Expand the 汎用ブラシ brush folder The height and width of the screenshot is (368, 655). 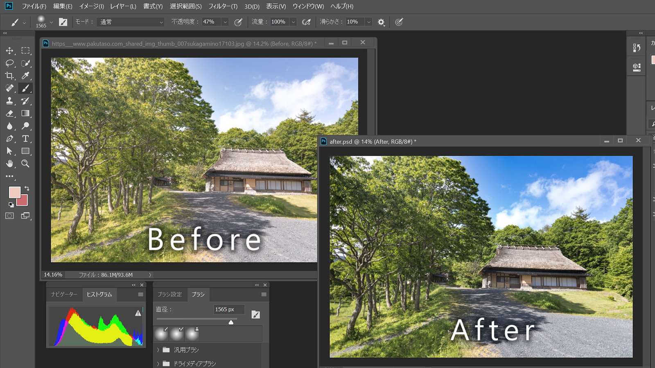(x=158, y=350)
